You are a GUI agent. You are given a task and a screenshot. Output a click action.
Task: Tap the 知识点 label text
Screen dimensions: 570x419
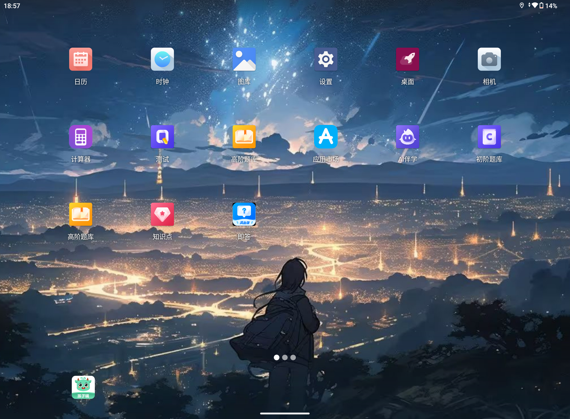pos(162,237)
